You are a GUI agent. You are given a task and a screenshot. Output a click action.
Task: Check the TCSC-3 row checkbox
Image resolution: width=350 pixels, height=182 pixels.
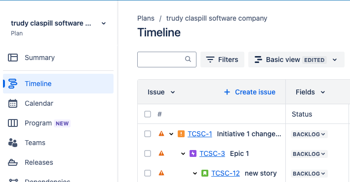tap(148, 153)
